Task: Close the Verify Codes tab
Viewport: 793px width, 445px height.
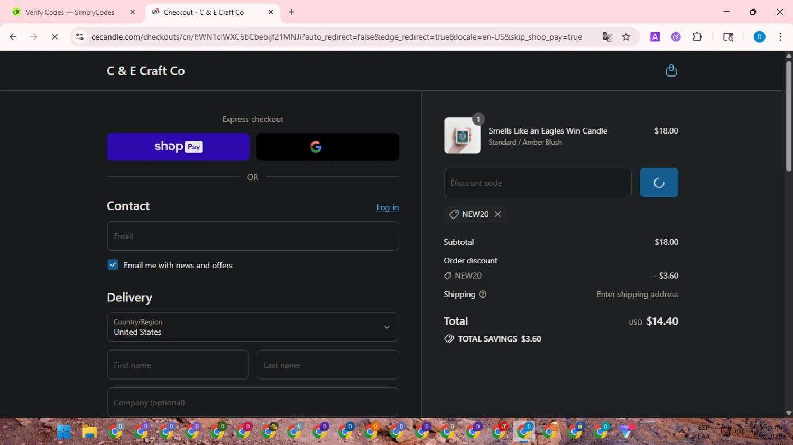Action: (133, 12)
